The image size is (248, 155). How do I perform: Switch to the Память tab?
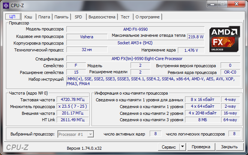pos(62,17)
